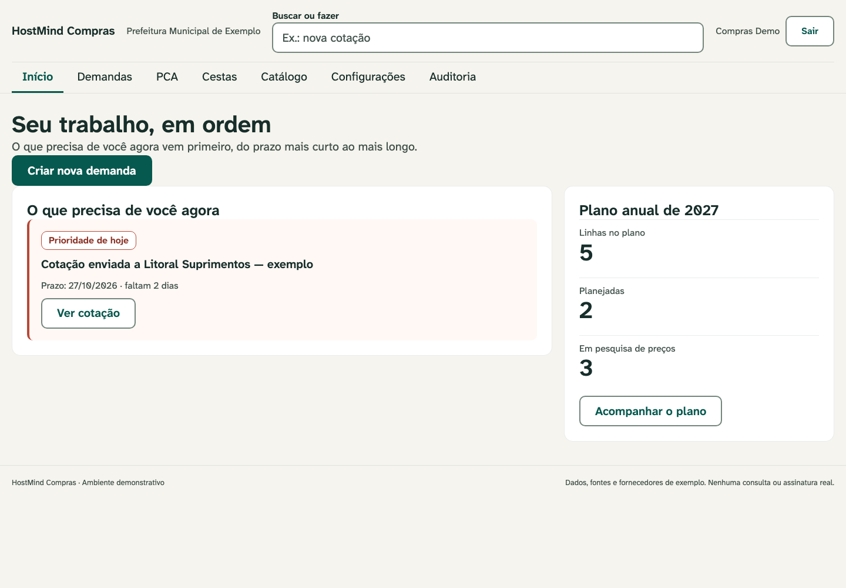
Task: Click the Linhas no plano count
Action: [586, 253]
